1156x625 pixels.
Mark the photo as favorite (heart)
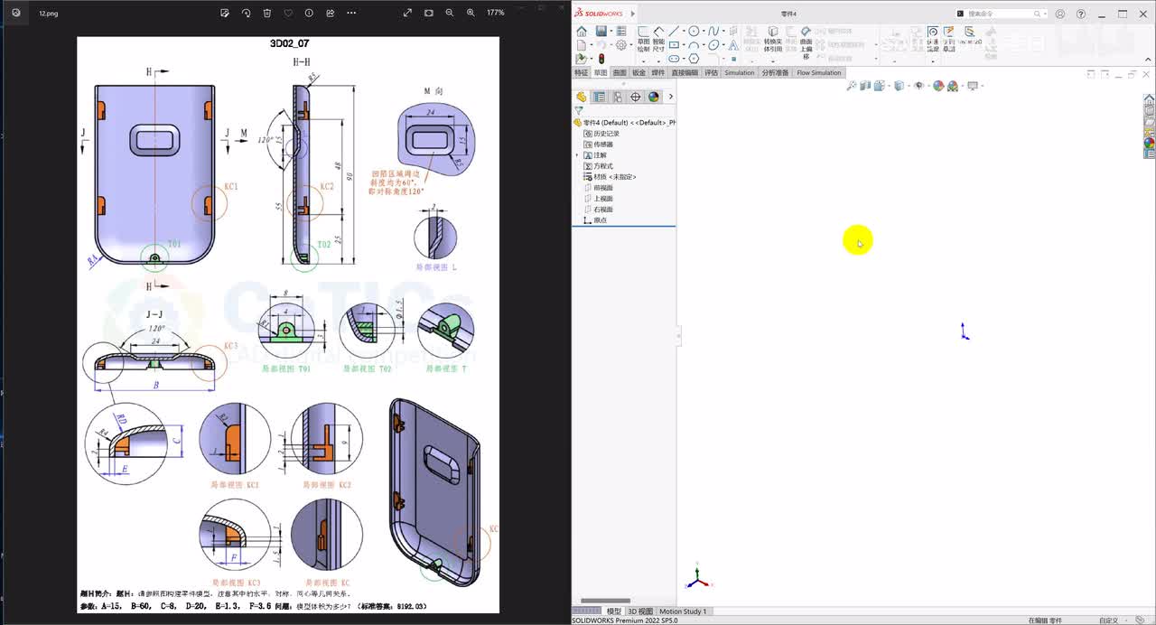click(288, 13)
